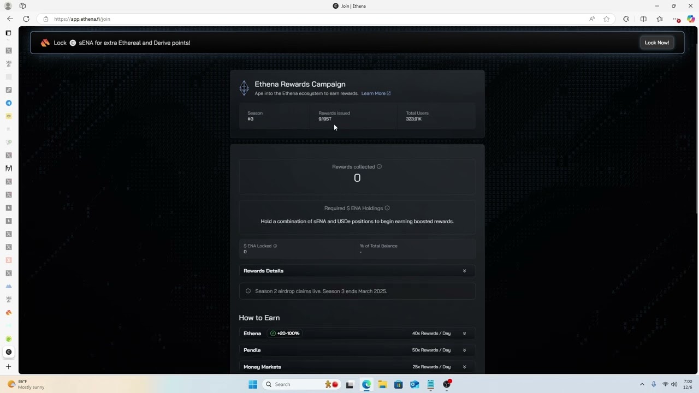The width and height of the screenshot is (699, 393).
Task: Reload the Ethena page
Action: 26,19
